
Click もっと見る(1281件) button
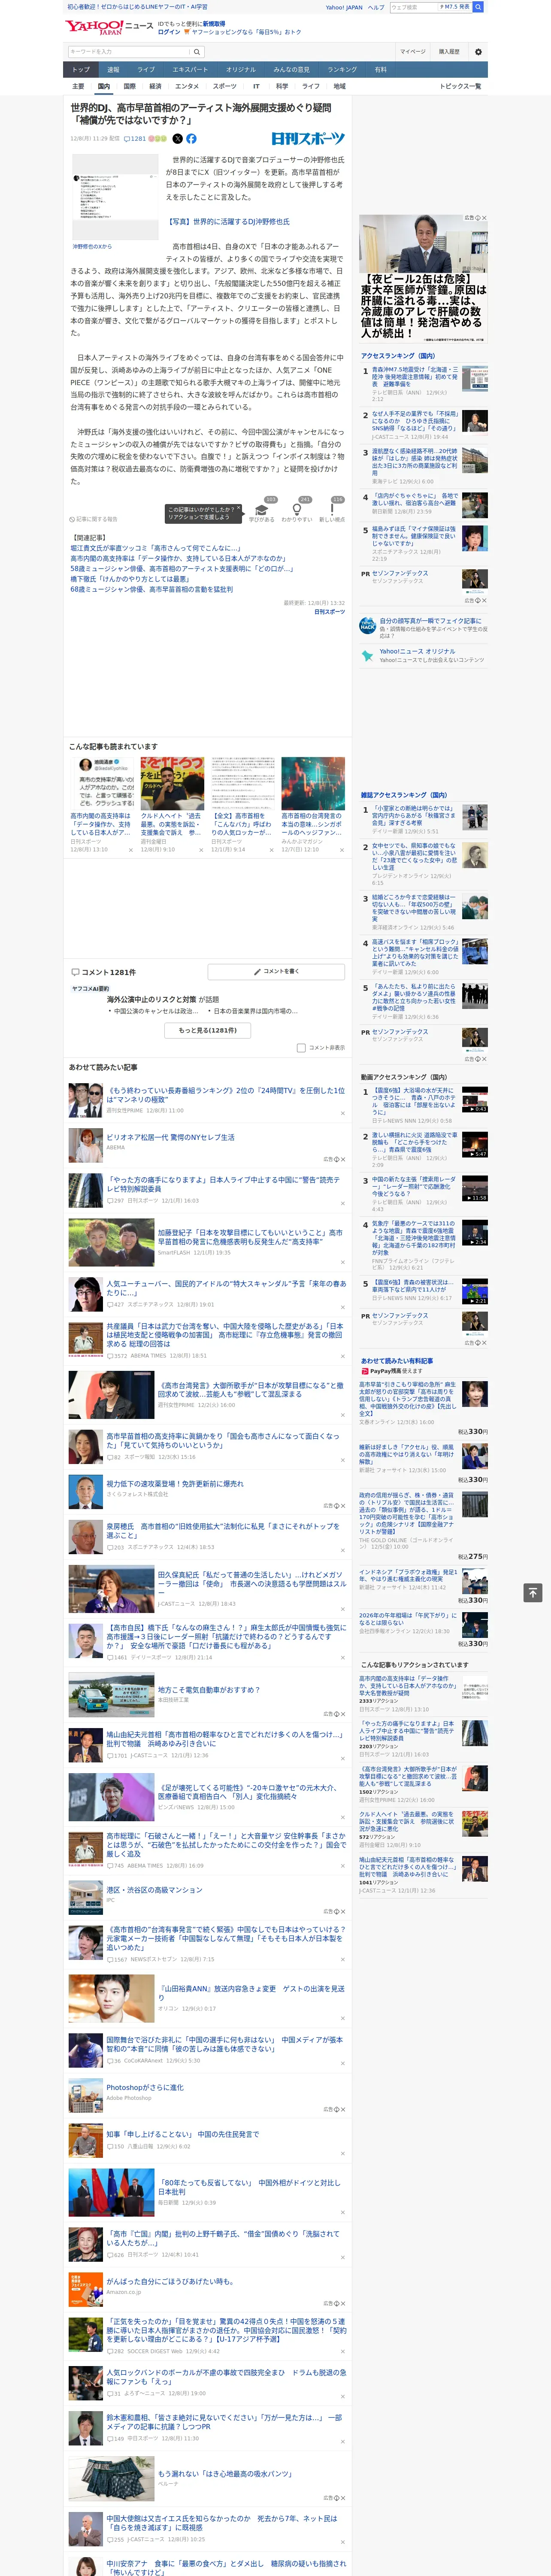(x=208, y=1030)
